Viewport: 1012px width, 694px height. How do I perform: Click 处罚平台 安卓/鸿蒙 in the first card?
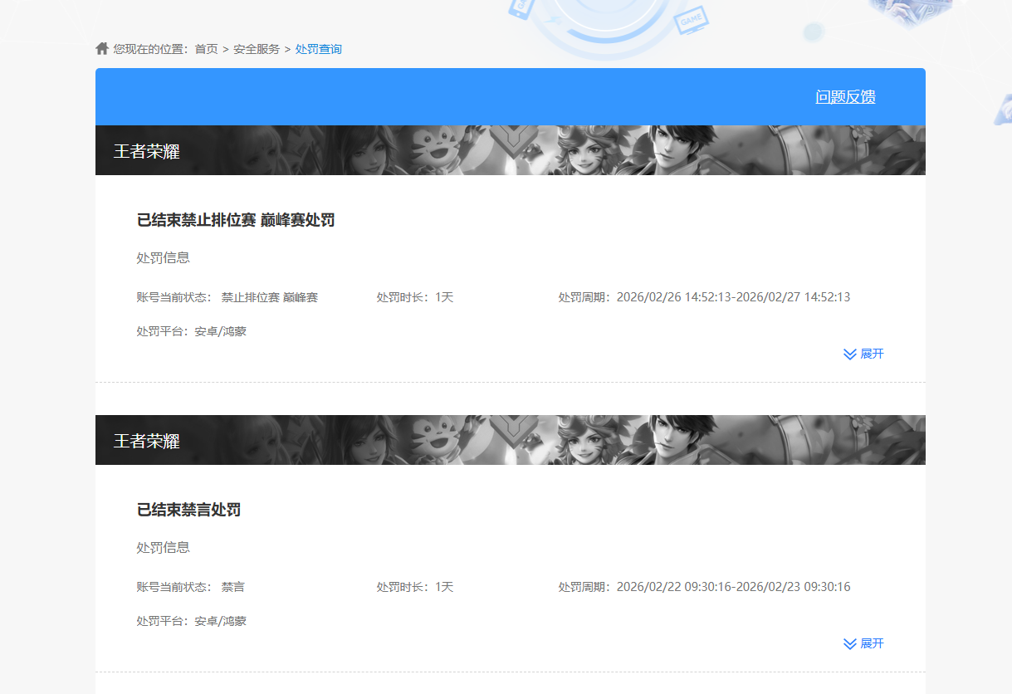[192, 331]
